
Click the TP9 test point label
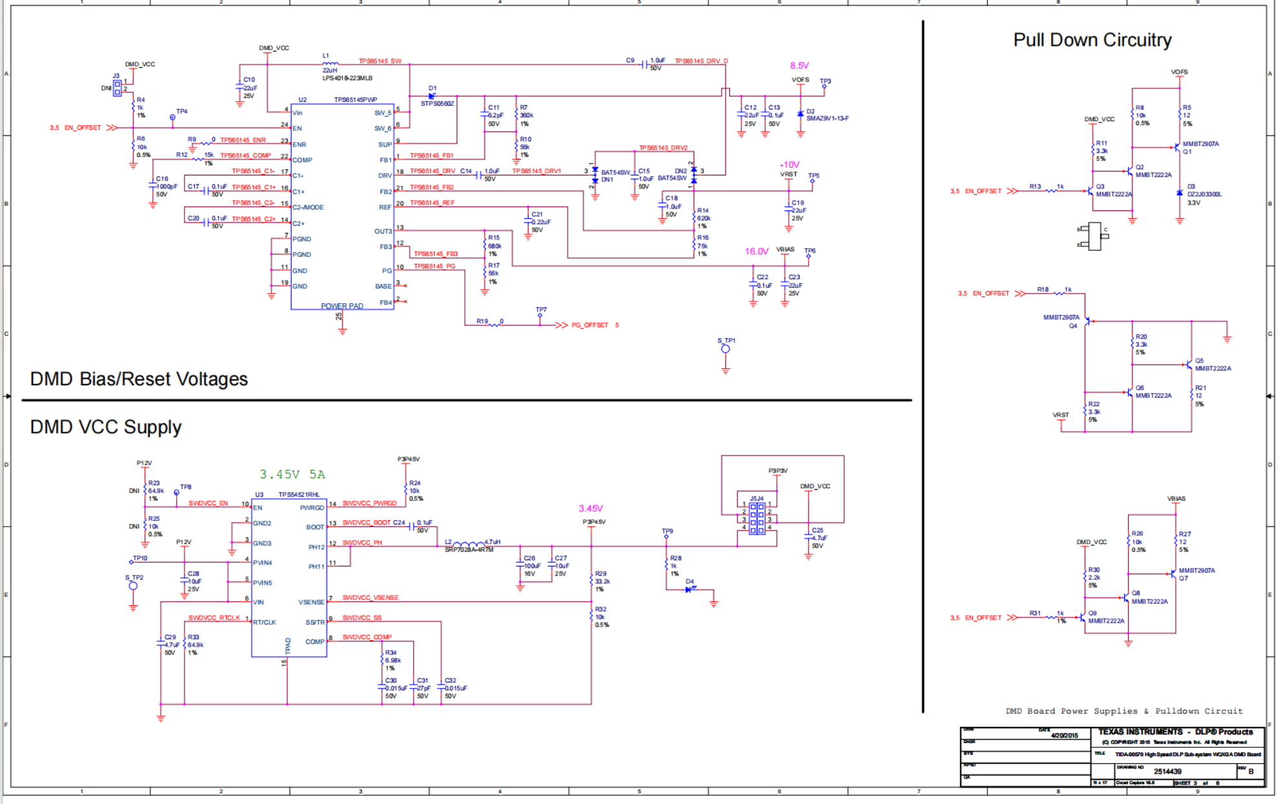(x=667, y=531)
